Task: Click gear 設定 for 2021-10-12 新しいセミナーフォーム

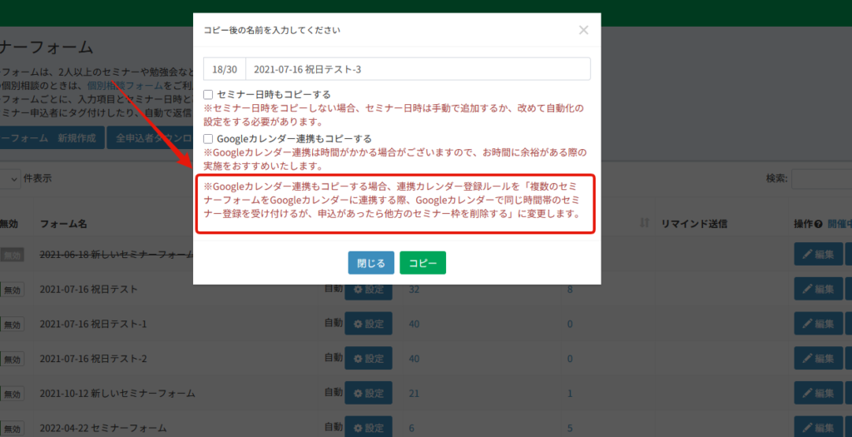Action: click(x=369, y=393)
